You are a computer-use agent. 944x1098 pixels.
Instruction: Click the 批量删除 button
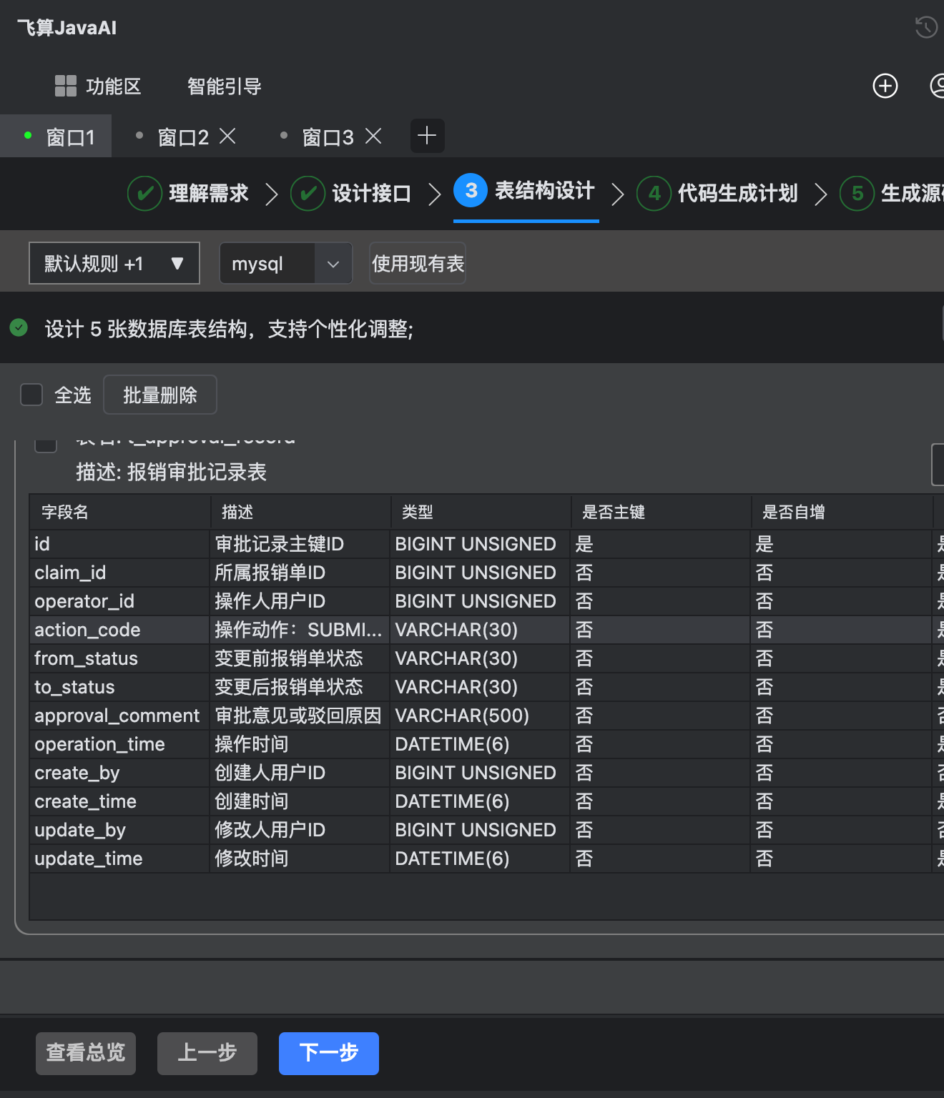(x=160, y=395)
